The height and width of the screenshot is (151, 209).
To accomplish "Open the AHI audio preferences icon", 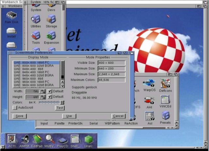I will 149,103.
